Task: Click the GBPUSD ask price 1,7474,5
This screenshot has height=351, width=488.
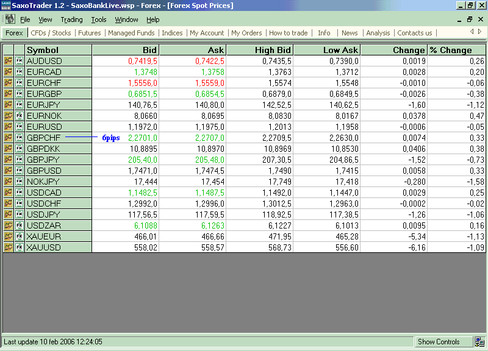Action: [x=209, y=171]
